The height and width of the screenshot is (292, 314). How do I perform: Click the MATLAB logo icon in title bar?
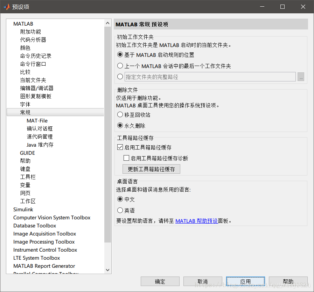coord(7,7)
